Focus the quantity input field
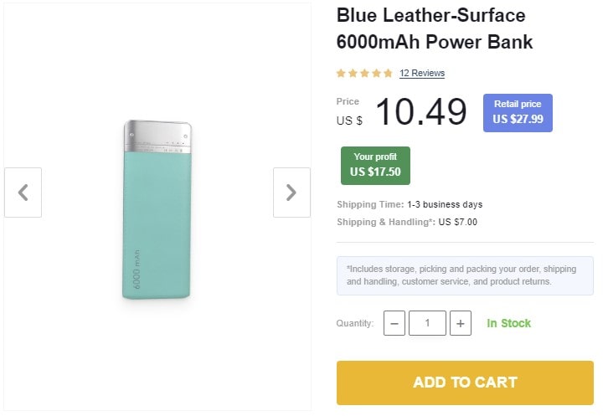Screen dimensions: 608x416 tap(427, 323)
